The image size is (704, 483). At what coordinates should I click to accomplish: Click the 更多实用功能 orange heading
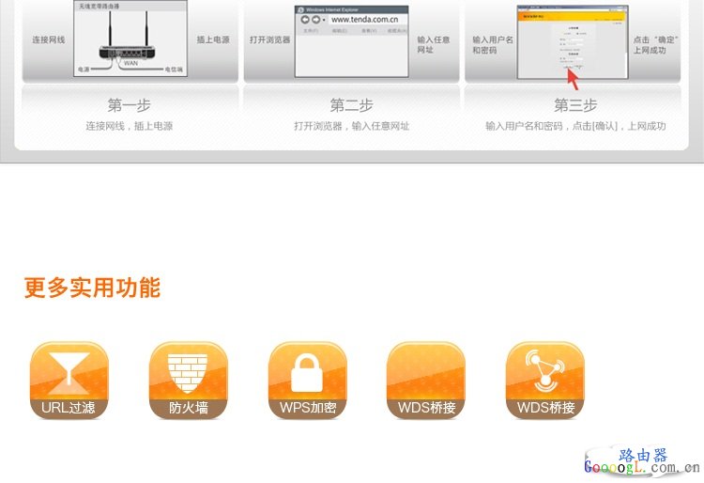click(92, 288)
